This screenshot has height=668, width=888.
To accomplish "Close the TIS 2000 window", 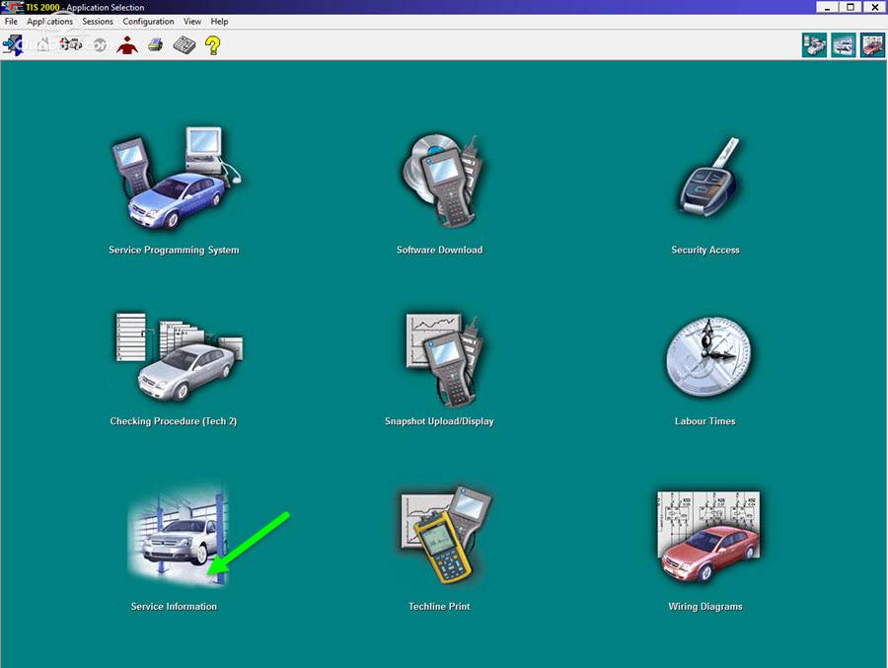I will pyautogui.click(x=875, y=7).
